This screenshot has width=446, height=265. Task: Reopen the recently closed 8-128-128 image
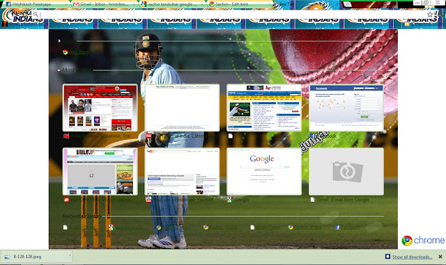click(x=79, y=227)
